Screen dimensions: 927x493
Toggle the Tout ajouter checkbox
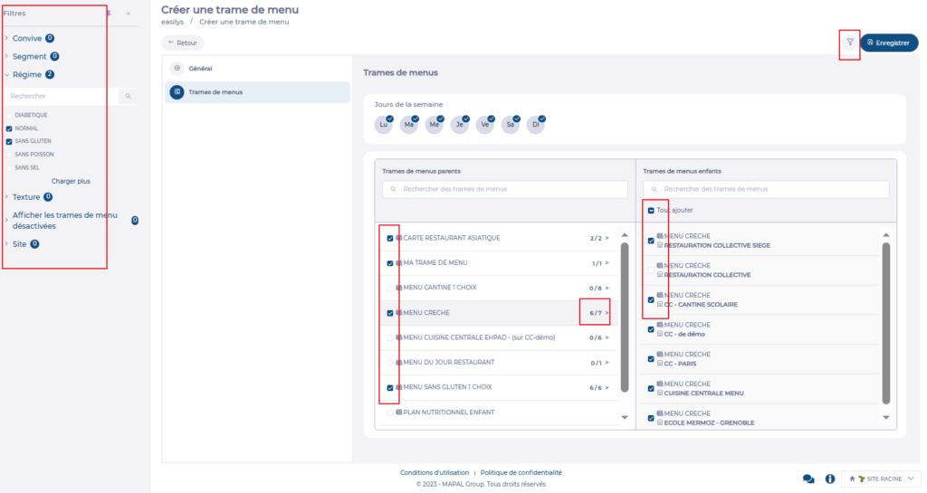tap(651, 211)
